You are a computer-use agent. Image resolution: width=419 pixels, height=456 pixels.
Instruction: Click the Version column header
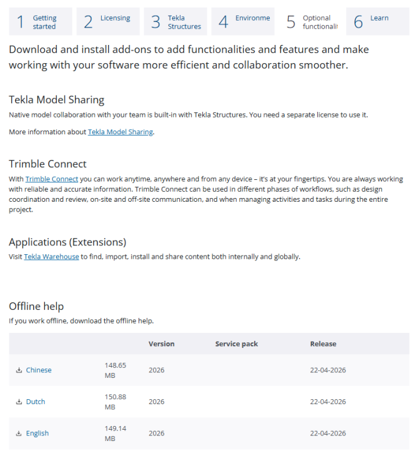(161, 344)
